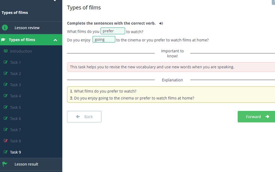
Task: Open Task 6 in the sidebar
Action: tap(15, 118)
